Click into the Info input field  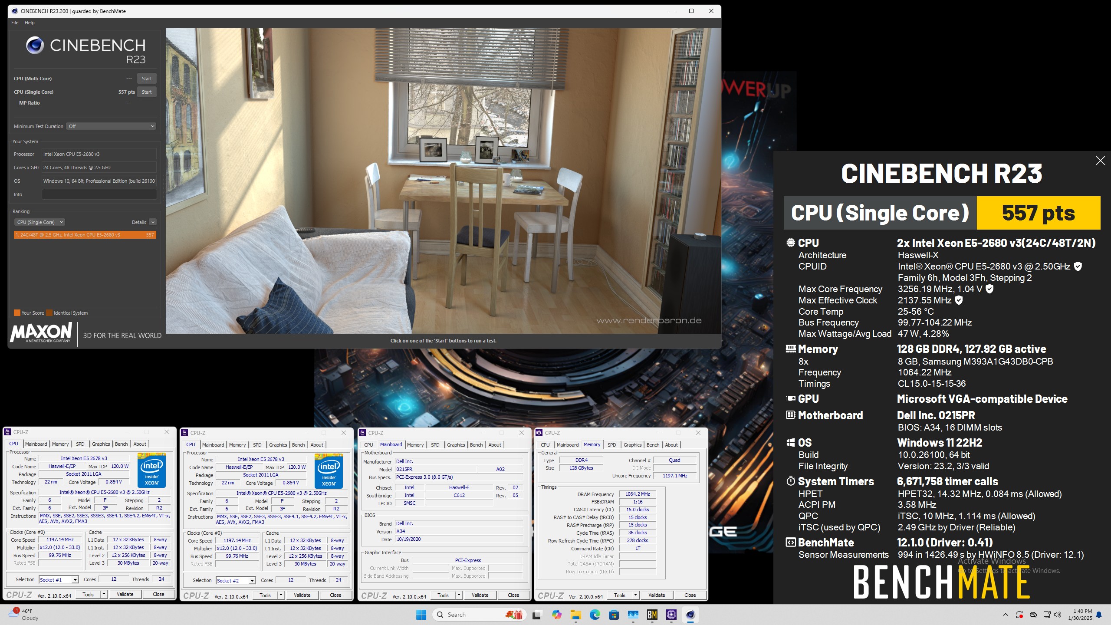pos(99,194)
